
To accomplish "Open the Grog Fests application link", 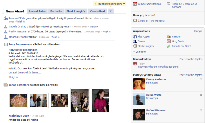I will pos(178,41).
